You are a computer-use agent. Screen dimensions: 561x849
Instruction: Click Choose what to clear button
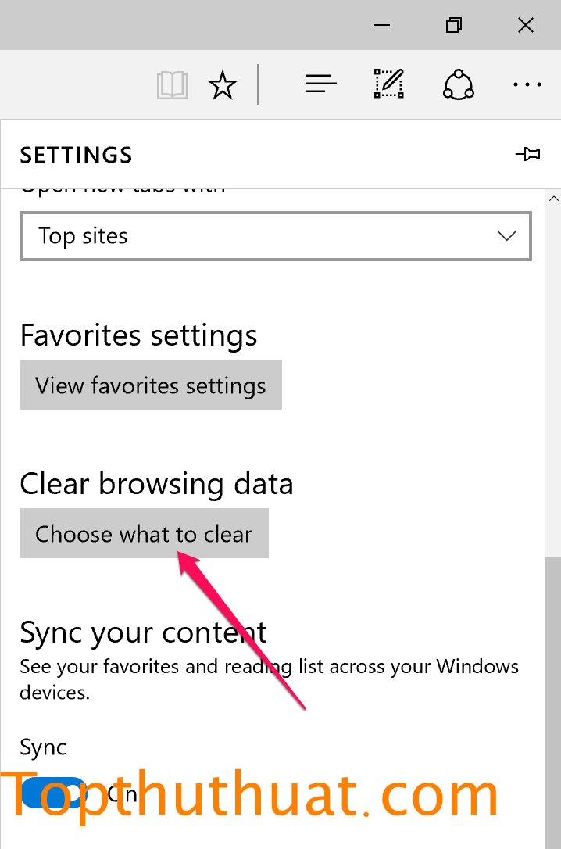145,533
